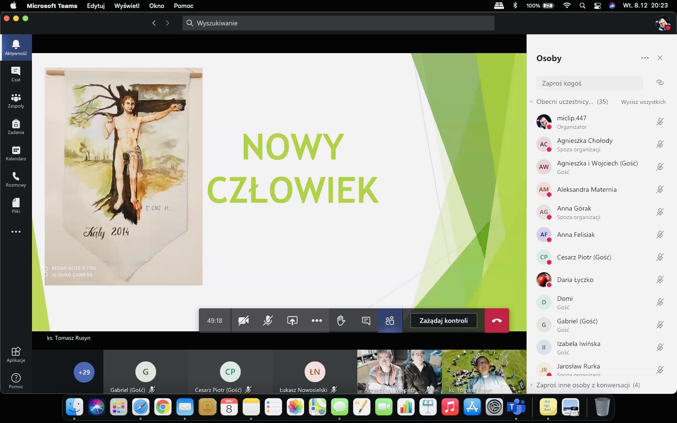Show the meeting conversation chat
Image resolution: width=677 pixels, height=423 pixels.
click(x=366, y=321)
